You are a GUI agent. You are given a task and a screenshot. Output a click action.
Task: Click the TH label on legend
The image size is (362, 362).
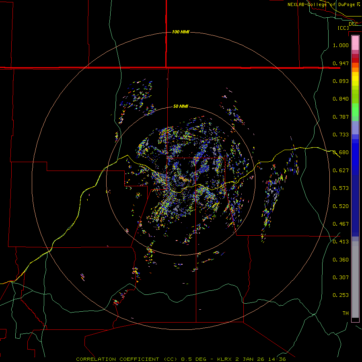pyautogui.click(x=346, y=313)
